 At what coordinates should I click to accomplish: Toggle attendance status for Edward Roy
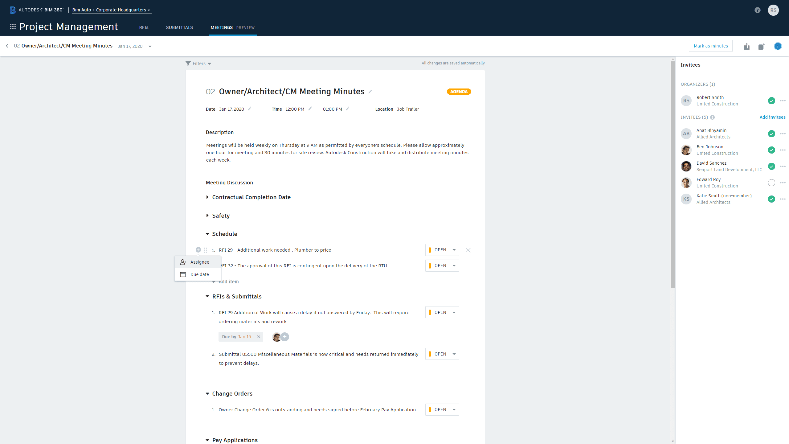tap(771, 183)
